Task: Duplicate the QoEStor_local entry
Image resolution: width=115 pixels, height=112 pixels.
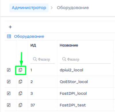Action: point(20,82)
